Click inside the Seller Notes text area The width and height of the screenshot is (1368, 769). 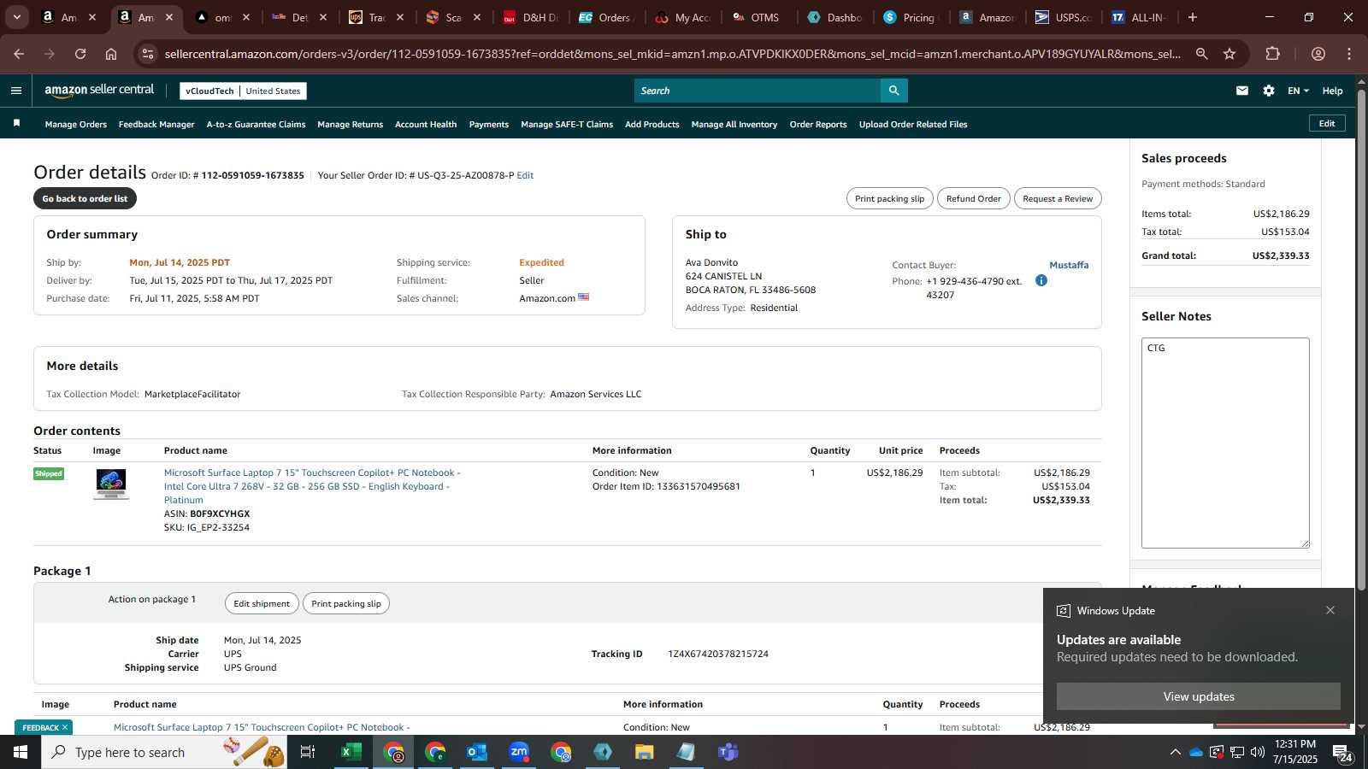(x=1225, y=443)
